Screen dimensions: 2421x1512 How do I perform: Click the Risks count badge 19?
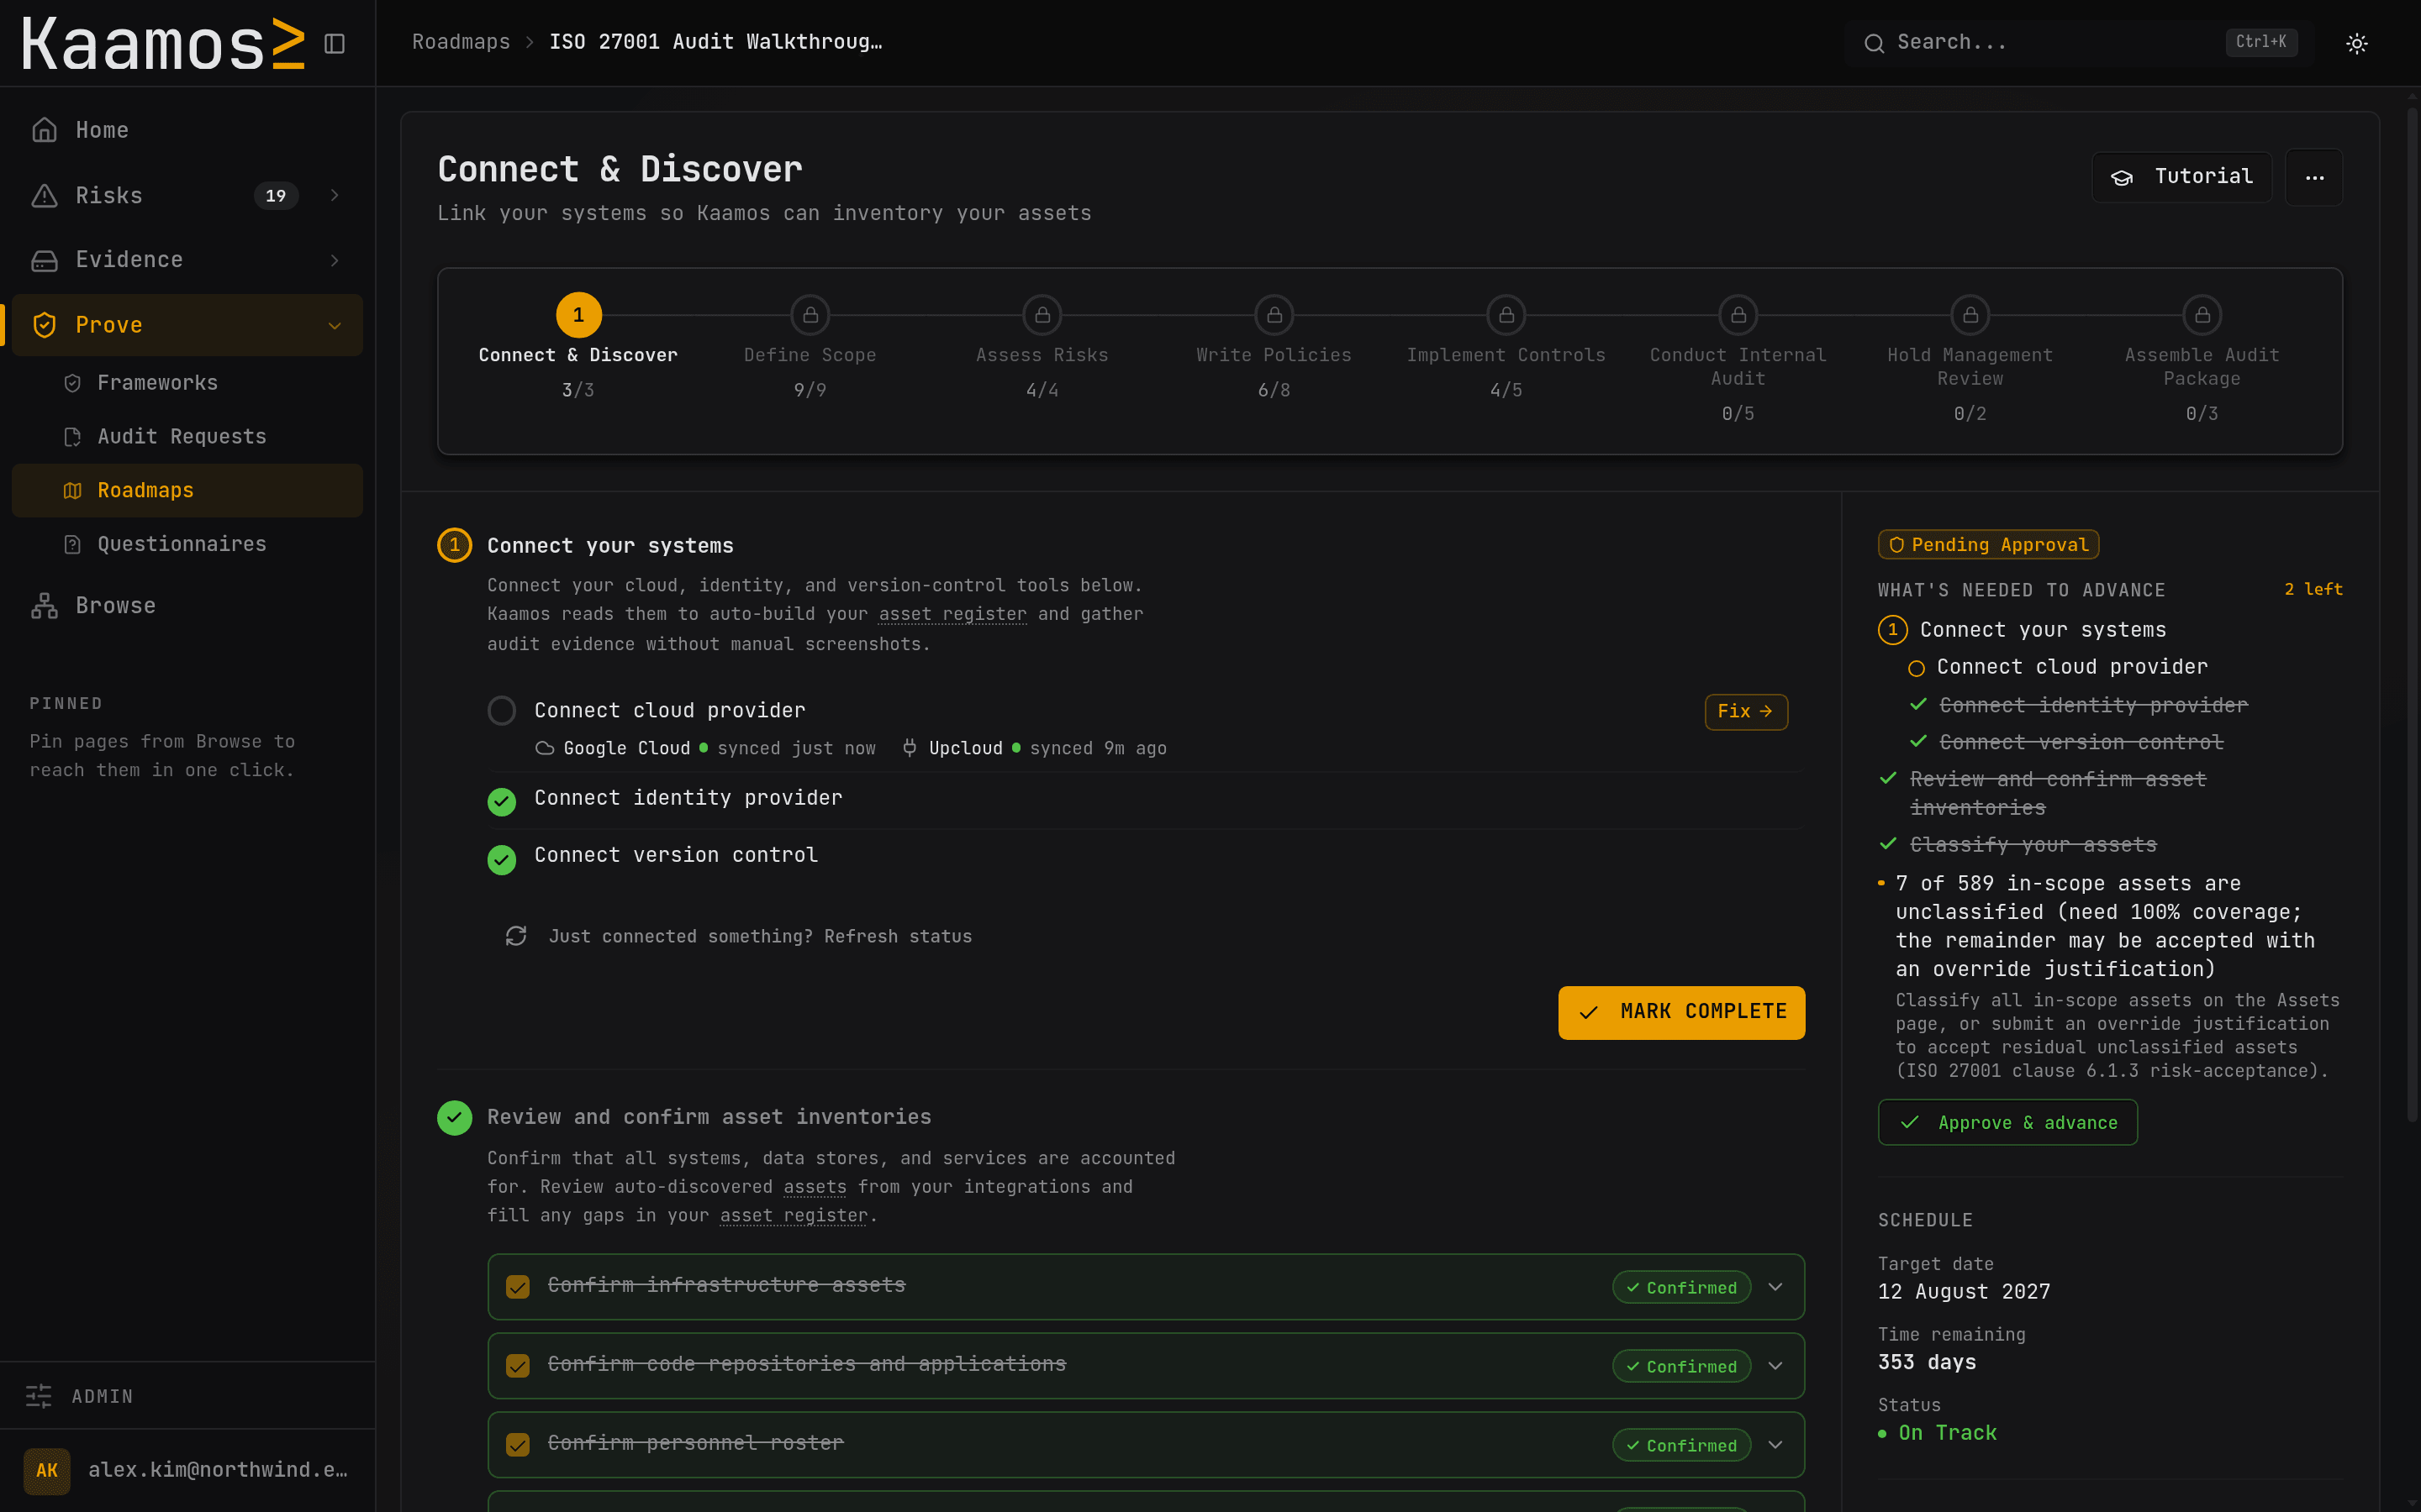pos(276,196)
